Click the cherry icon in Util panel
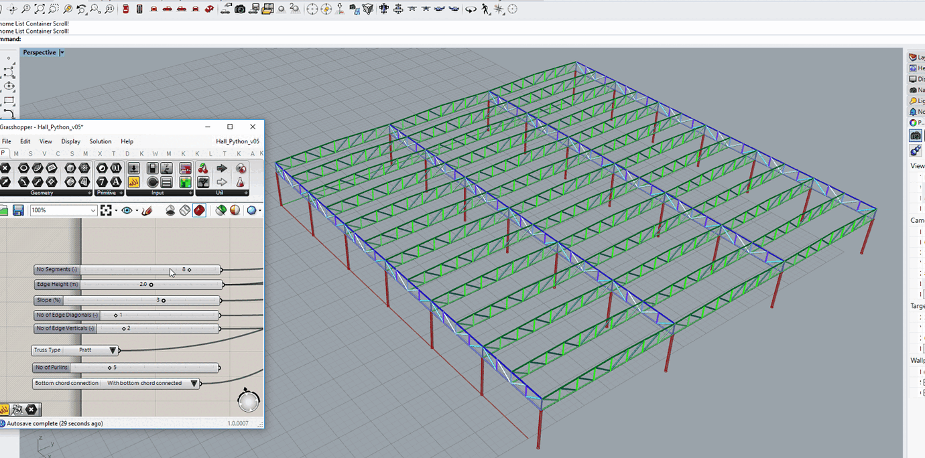This screenshot has height=458, width=925. coord(202,169)
